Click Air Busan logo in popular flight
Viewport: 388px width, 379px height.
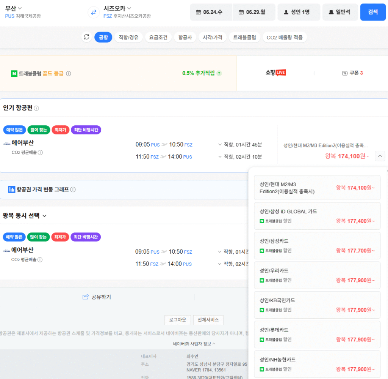pos(7,144)
